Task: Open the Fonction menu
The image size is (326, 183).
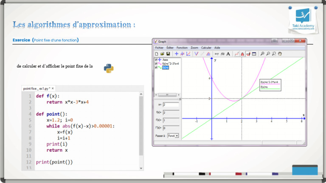Action: point(182,48)
